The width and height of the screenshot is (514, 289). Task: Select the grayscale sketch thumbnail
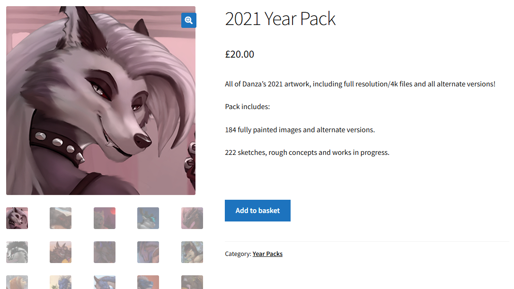click(17, 252)
